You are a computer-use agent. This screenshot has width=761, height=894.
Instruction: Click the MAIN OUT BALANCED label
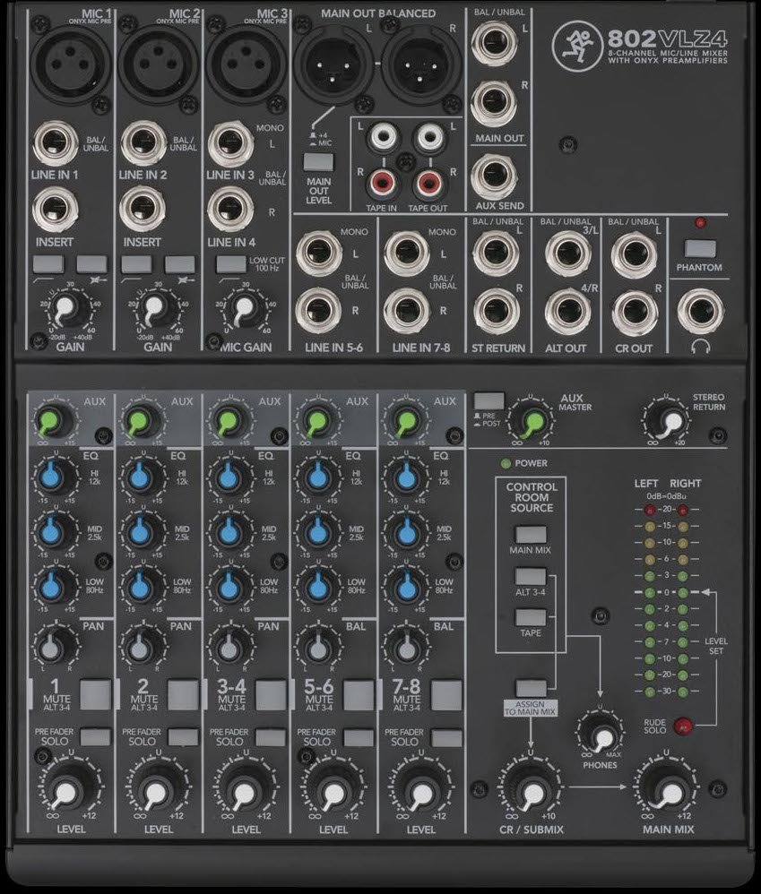click(377, 13)
